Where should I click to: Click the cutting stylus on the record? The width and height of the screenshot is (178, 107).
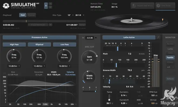point(163,20)
